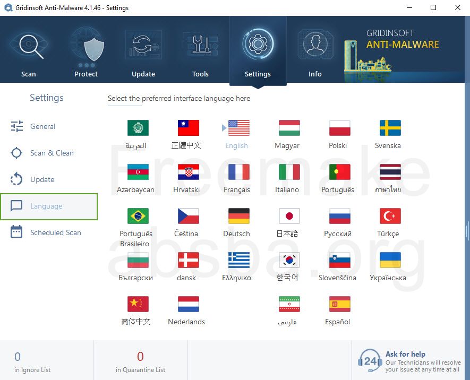Choose Polski language flag
The image size is (470, 380).
click(x=339, y=128)
